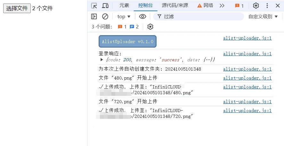Screen dimensions: 284x146
Task: Show the console sidebar panel icon
Action: tap(94, 16)
